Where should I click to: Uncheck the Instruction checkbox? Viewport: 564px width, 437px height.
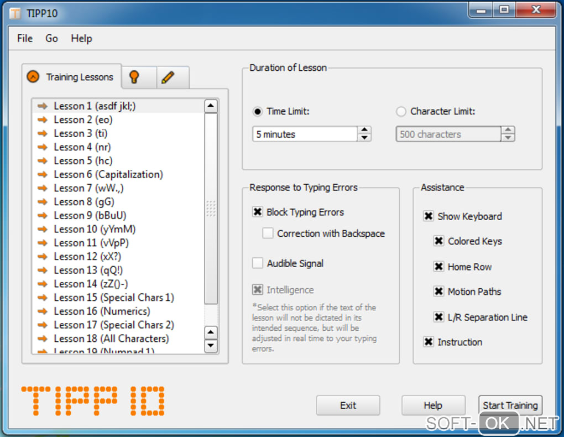click(x=429, y=342)
